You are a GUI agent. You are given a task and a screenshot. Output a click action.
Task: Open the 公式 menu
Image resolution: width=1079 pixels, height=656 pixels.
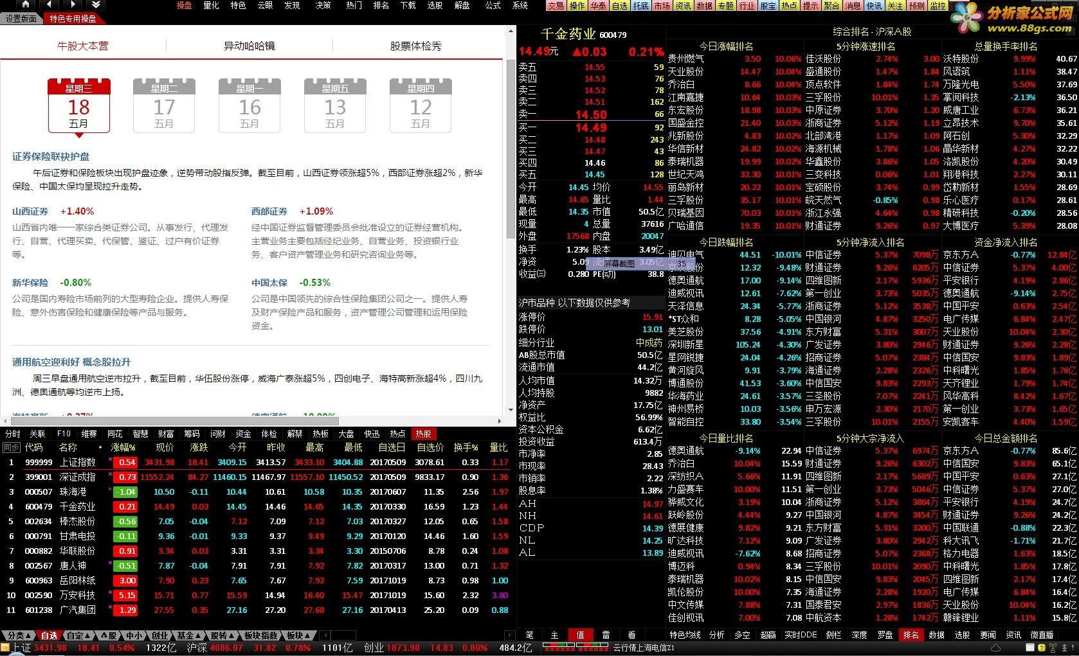click(x=493, y=5)
